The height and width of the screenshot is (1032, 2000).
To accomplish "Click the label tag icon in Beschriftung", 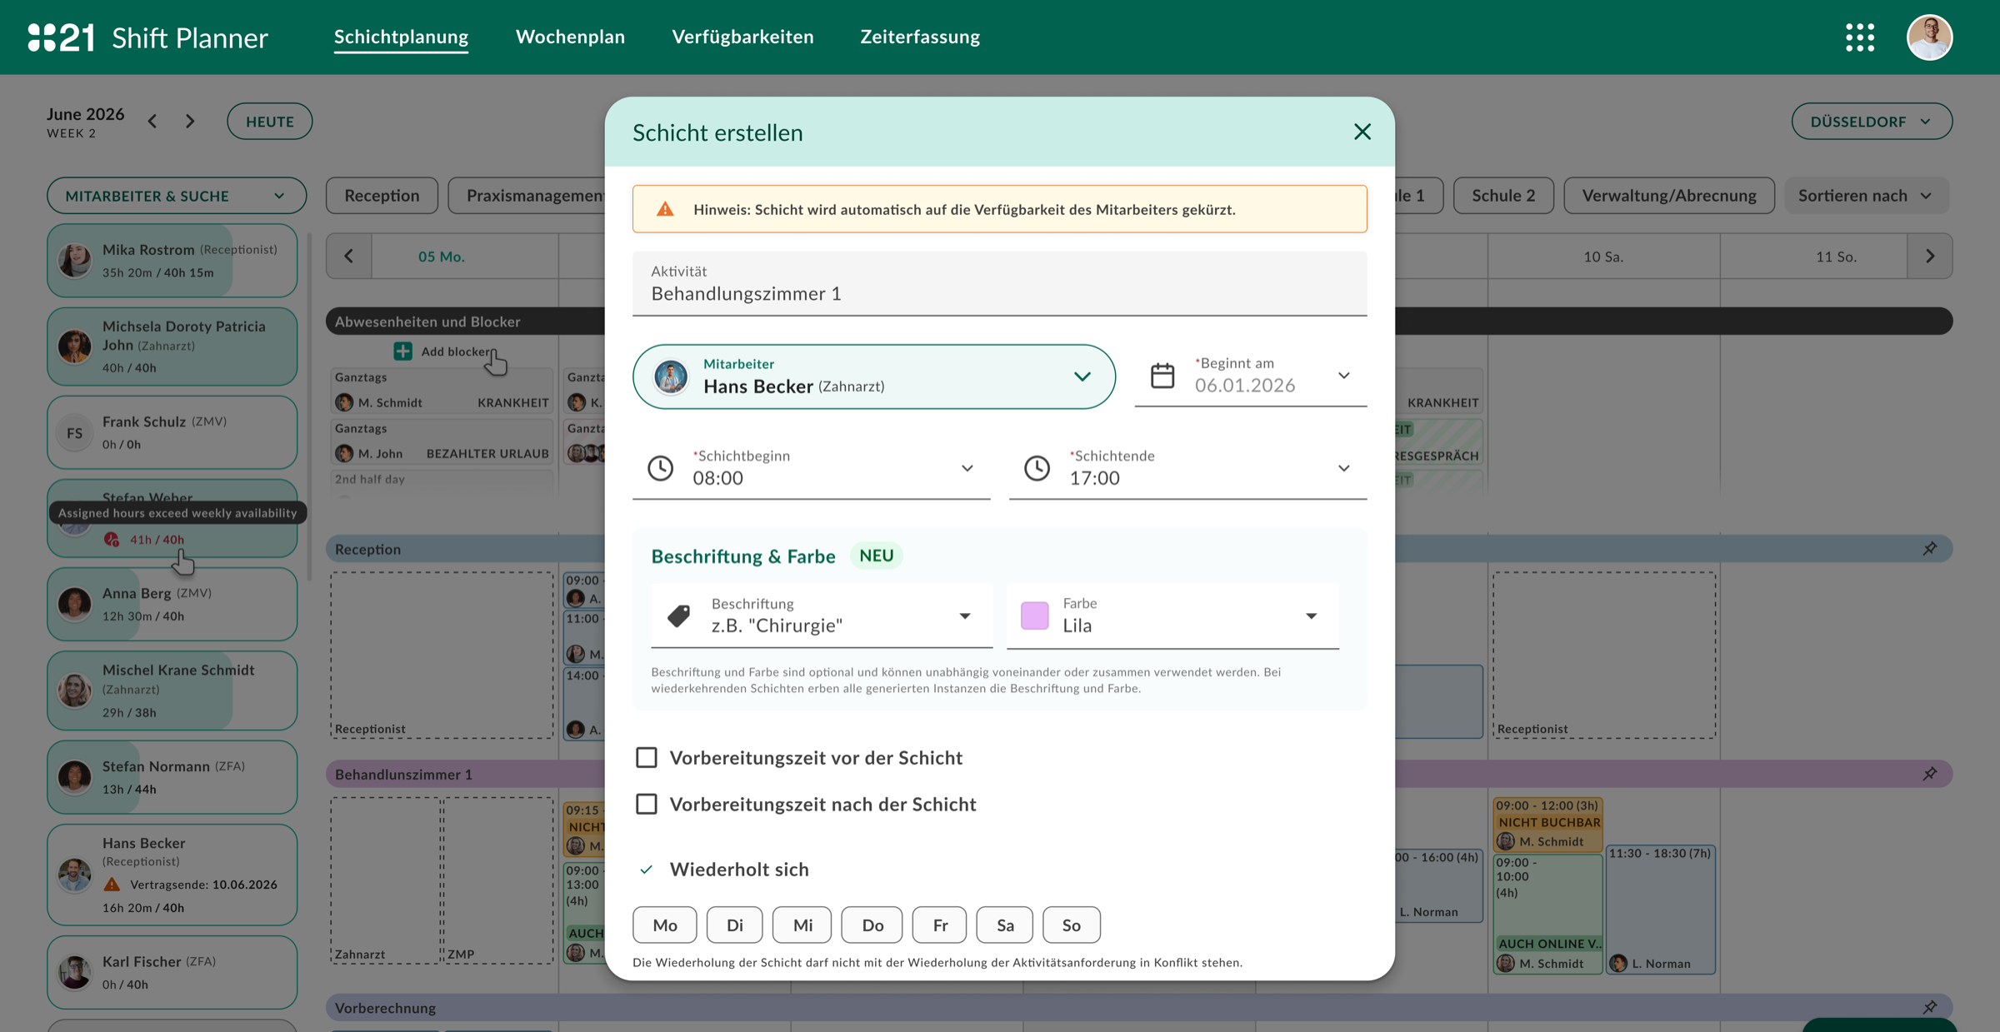I will tap(679, 616).
